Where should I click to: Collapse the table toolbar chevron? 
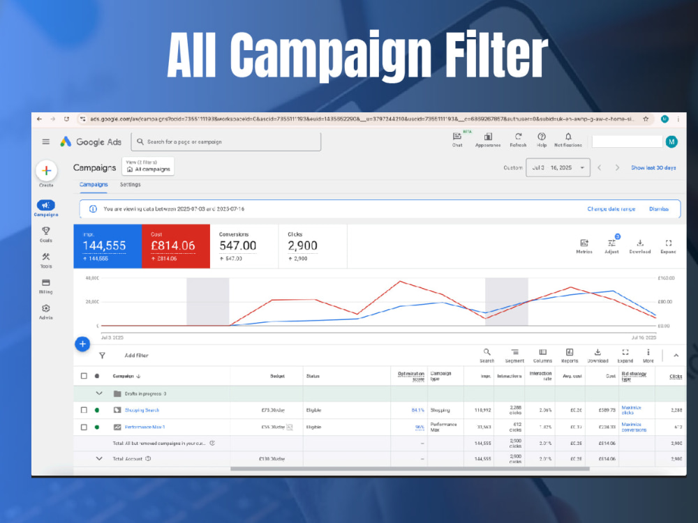click(676, 356)
